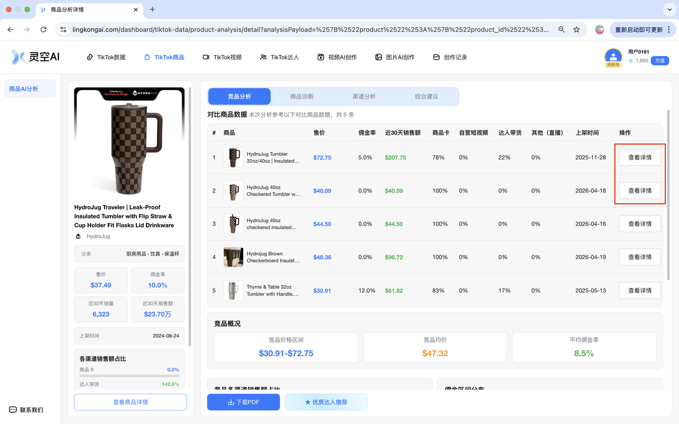
Task: Click the browser back arrow
Action: [11, 30]
